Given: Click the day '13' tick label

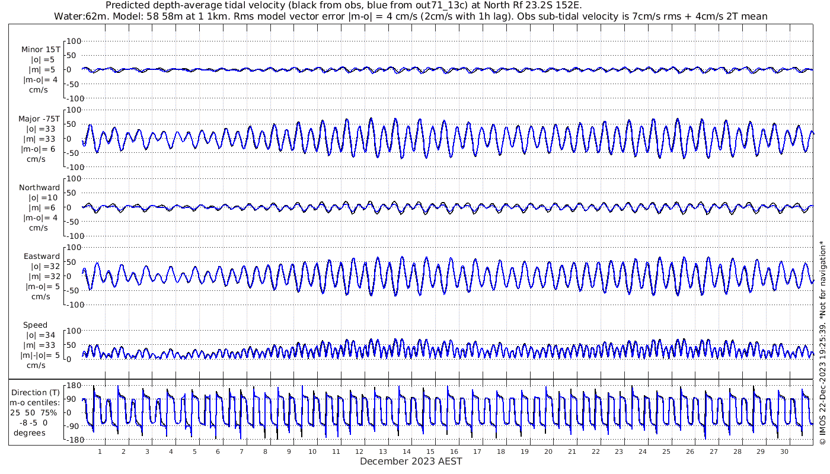Looking at the screenshot, I should click(383, 451).
